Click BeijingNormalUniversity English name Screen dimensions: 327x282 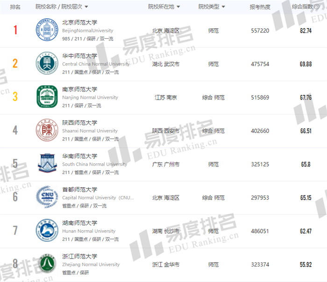[x=88, y=31]
